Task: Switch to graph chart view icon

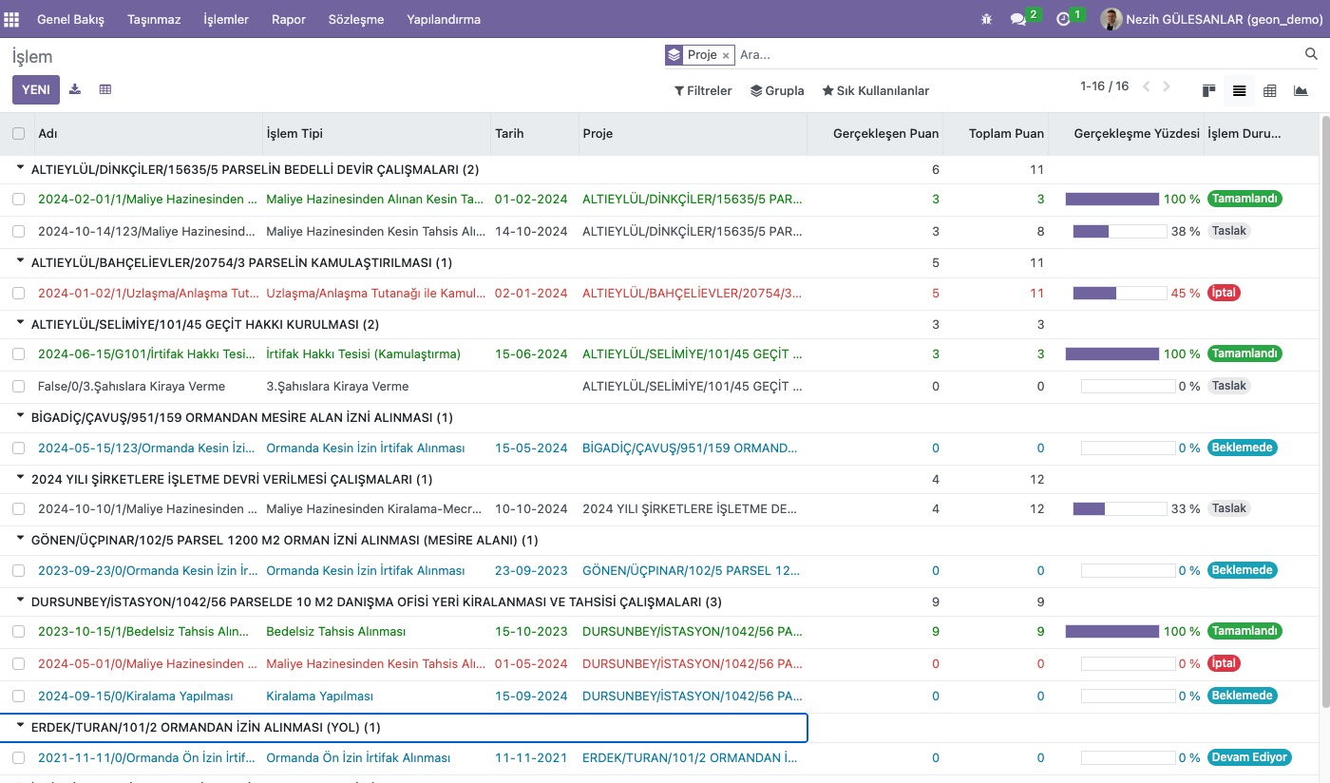Action: coord(1301,90)
